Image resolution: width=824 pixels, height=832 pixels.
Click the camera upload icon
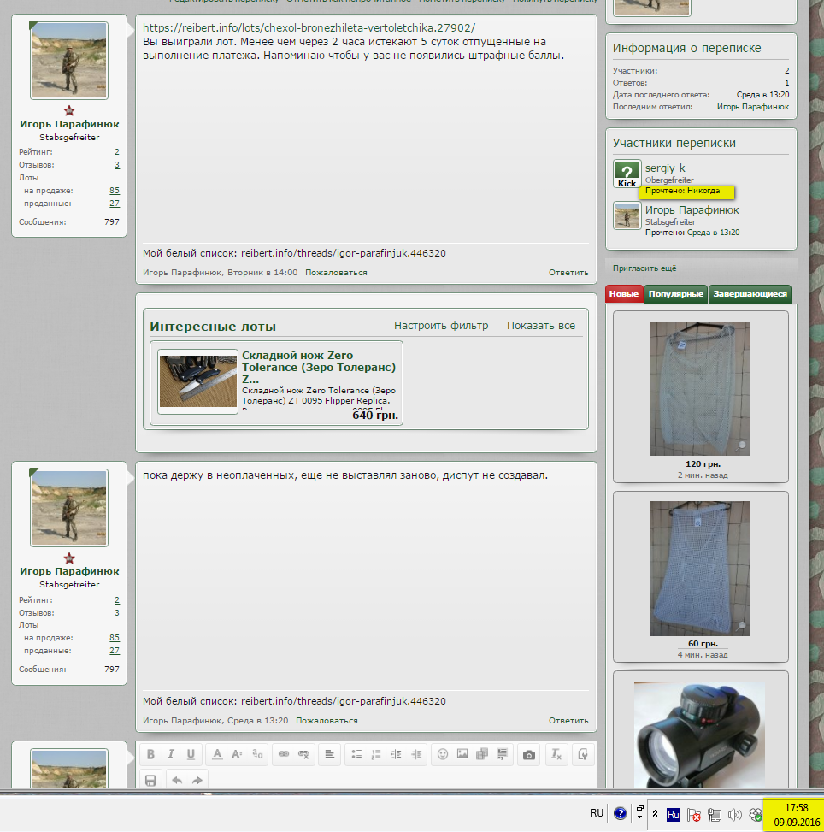point(529,754)
